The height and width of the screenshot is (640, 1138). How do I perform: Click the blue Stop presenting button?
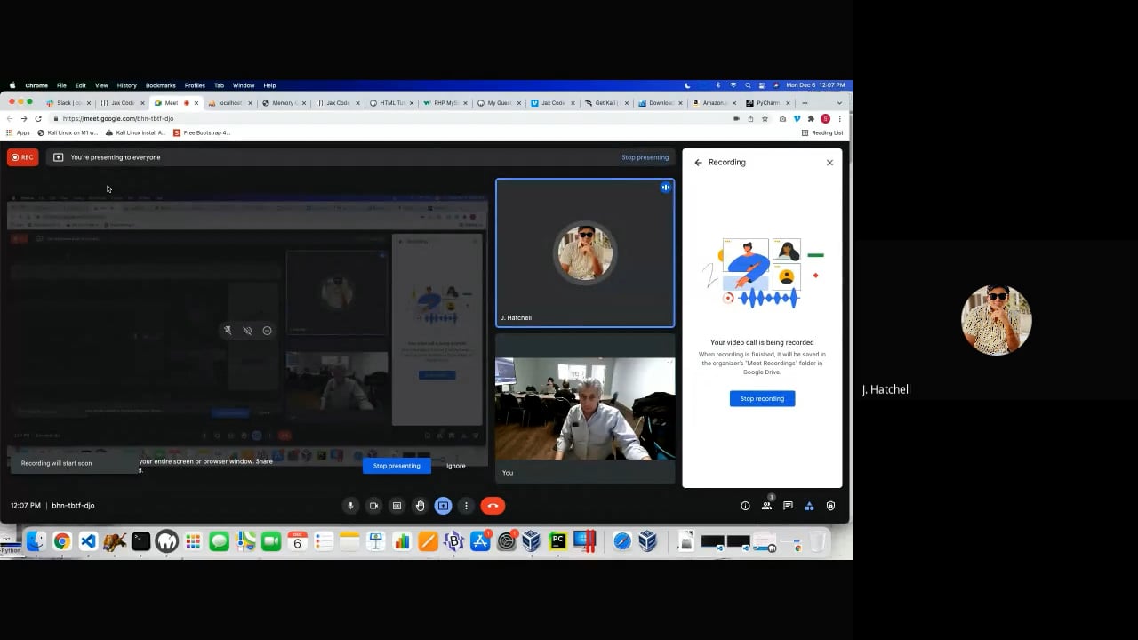397,466
